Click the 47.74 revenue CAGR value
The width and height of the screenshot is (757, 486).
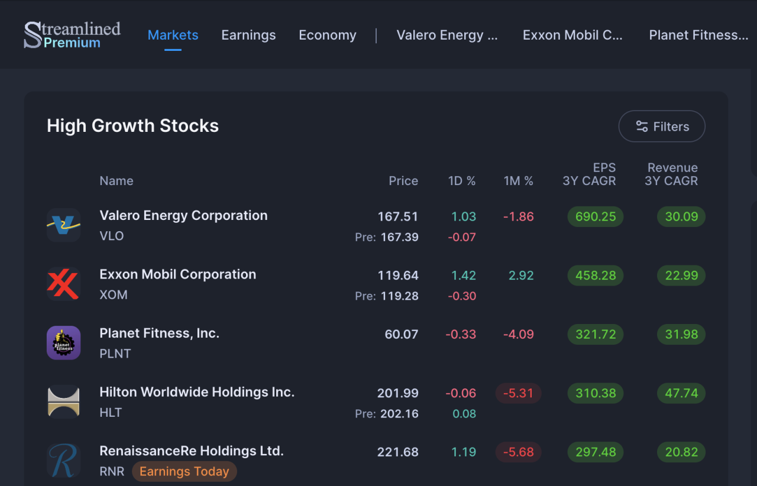point(681,393)
